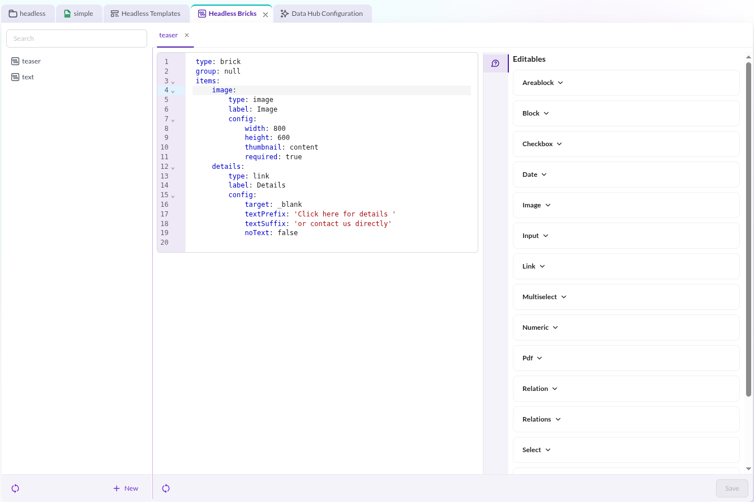Collapse code fold at line 7
The image size is (754, 502).
[173, 120]
